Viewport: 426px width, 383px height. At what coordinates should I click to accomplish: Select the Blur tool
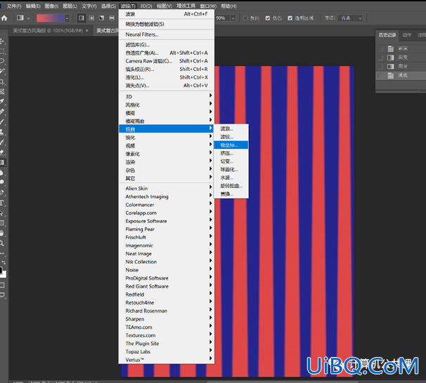click(x=2, y=172)
